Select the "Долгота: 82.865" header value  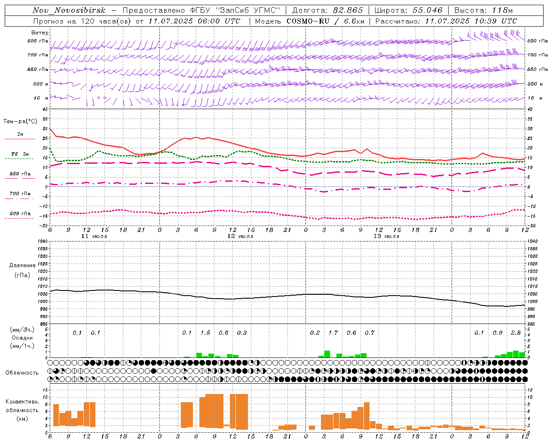point(327,10)
